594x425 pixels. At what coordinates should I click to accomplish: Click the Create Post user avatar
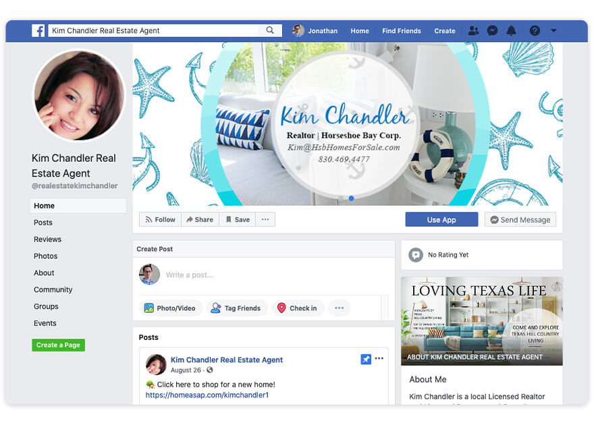tap(149, 275)
